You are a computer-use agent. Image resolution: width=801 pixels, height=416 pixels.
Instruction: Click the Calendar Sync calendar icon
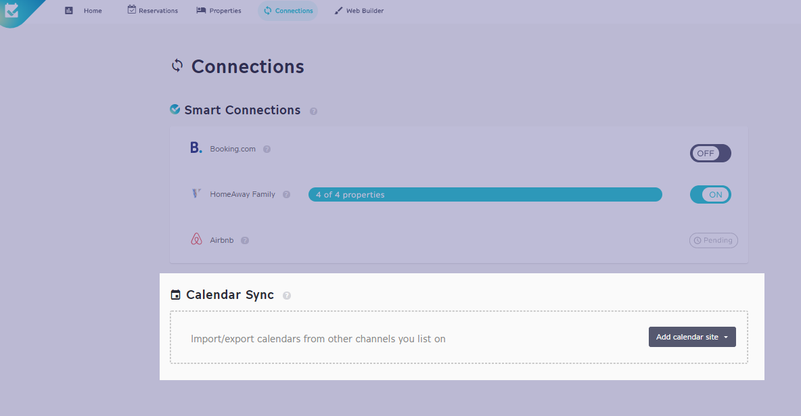pos(175,295)
